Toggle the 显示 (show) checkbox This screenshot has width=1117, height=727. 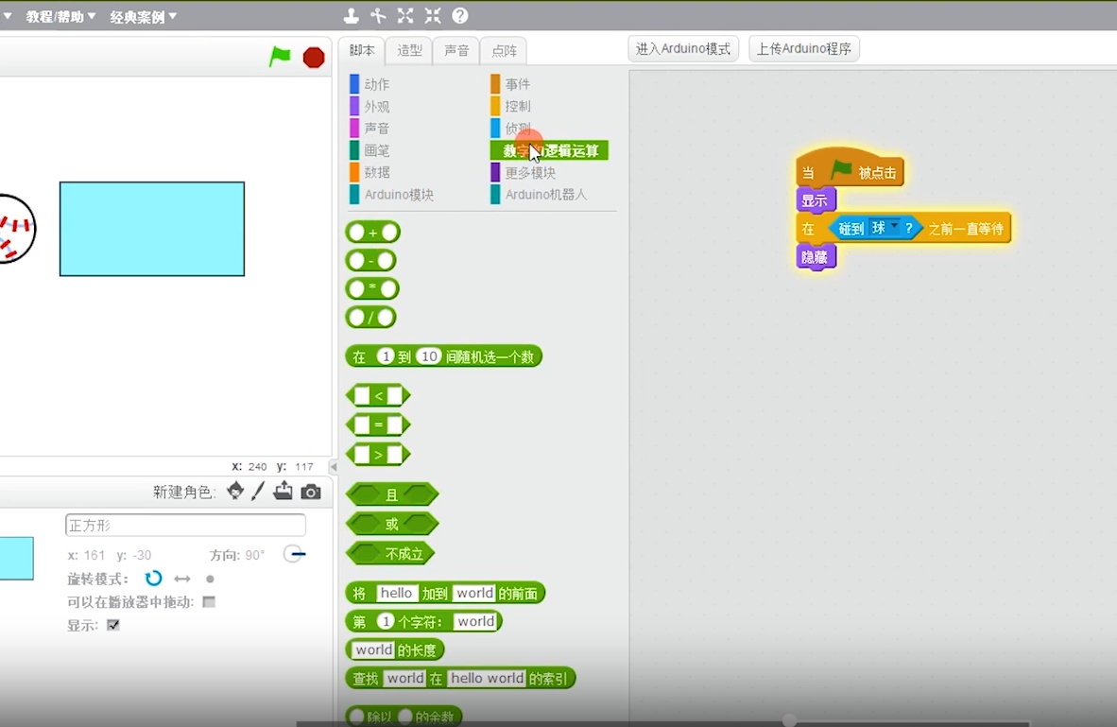(113, 625)
